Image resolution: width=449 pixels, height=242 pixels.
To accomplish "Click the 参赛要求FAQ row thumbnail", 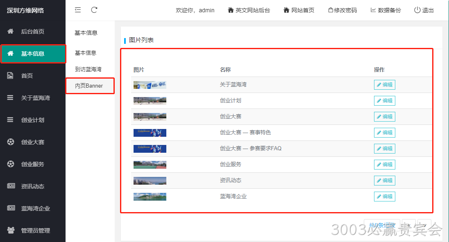I will pos(150,149).
